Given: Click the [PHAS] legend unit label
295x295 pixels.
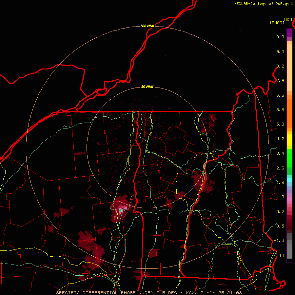Looking at the screenshot, I should [277, 23].
